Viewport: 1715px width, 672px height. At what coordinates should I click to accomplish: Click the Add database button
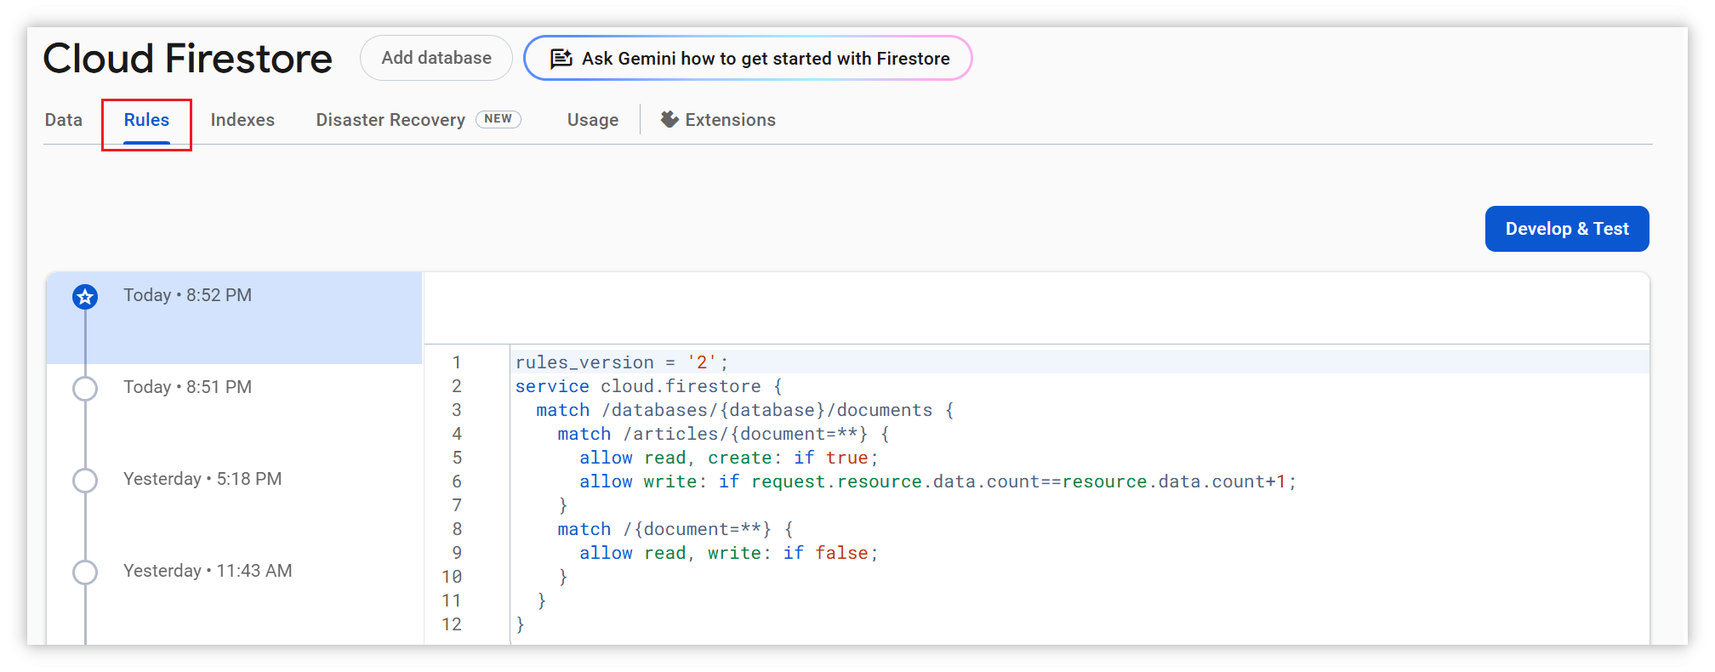436,58
